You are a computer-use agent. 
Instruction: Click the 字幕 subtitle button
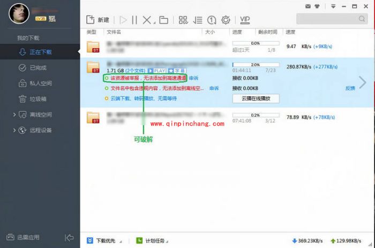[x=177, y=71]
